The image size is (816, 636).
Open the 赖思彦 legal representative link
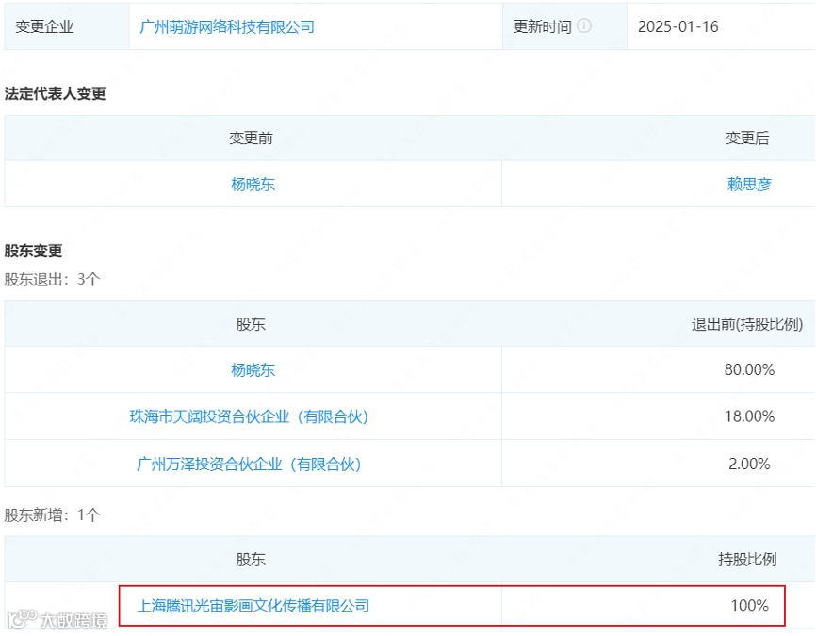[x=749, y=185]
